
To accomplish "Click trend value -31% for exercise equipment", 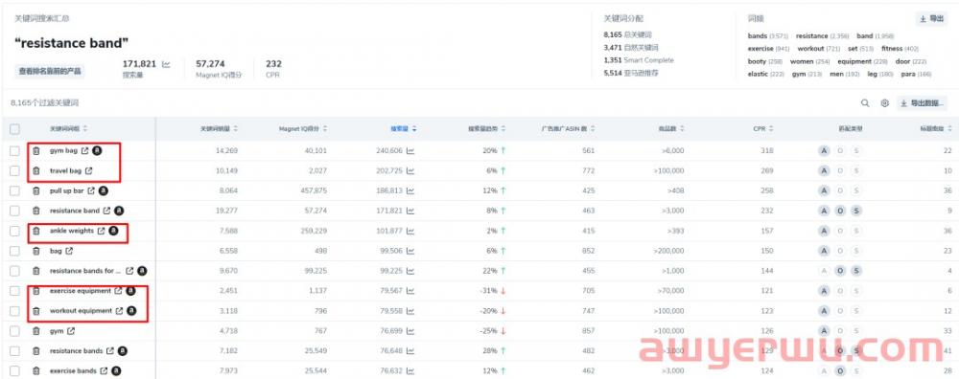I will point(489,291).
